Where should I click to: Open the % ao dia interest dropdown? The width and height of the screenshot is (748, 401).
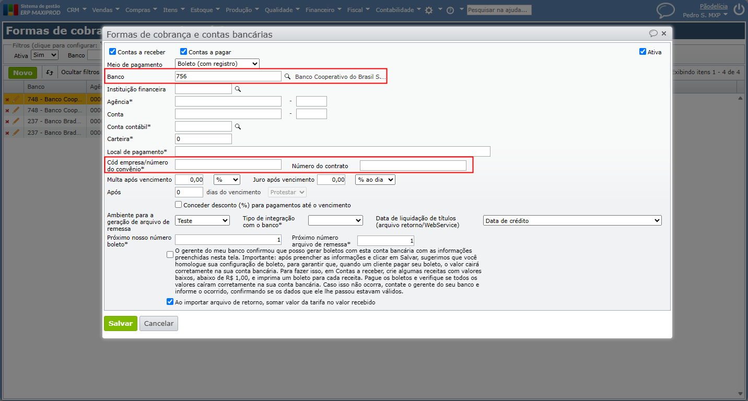tap(375, 180)
